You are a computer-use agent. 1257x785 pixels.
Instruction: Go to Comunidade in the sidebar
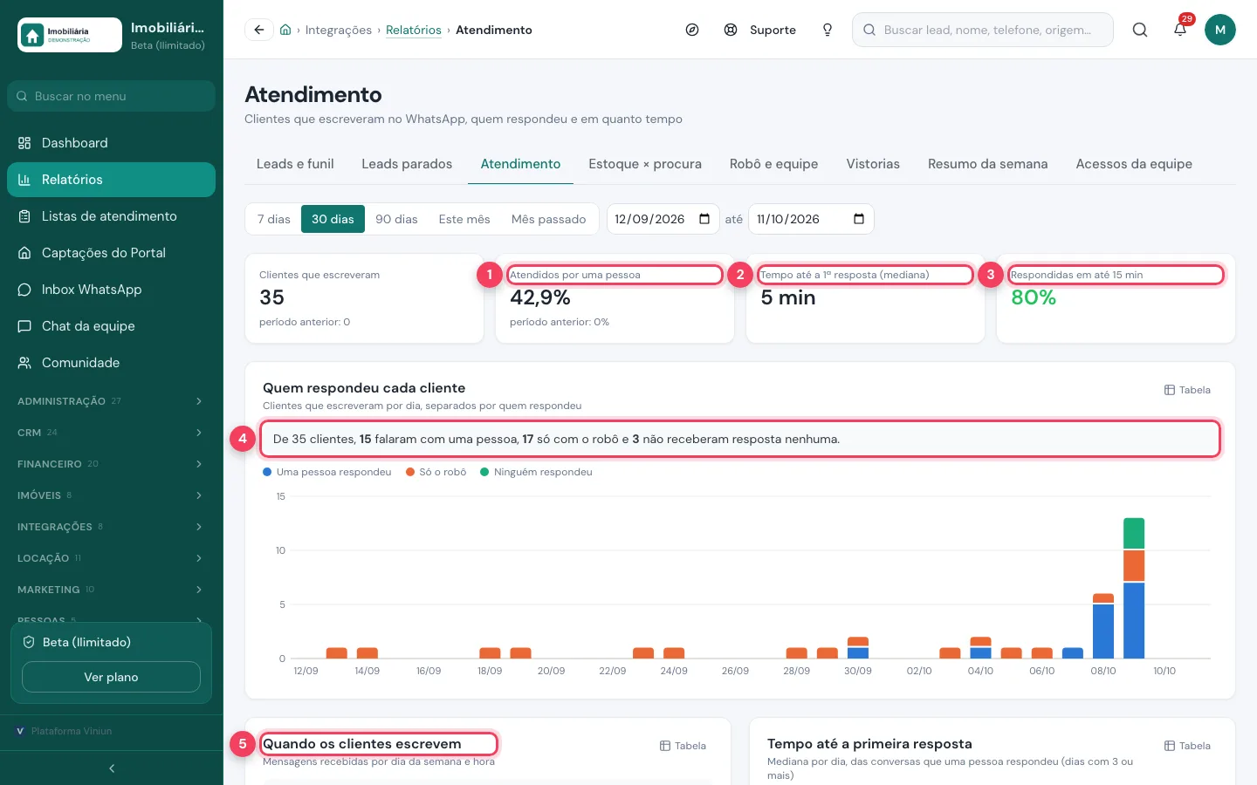111,363
